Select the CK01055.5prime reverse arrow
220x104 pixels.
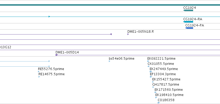[148, 66]
